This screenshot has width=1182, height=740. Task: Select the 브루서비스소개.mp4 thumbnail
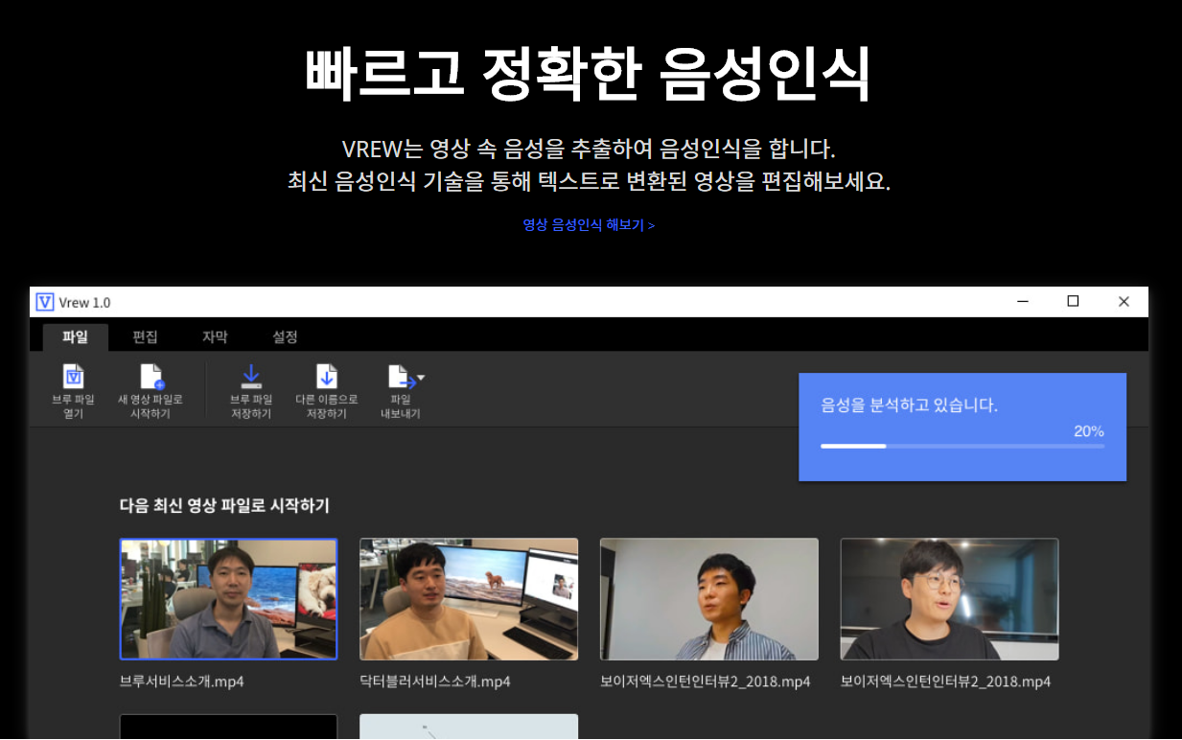[228, 599]
